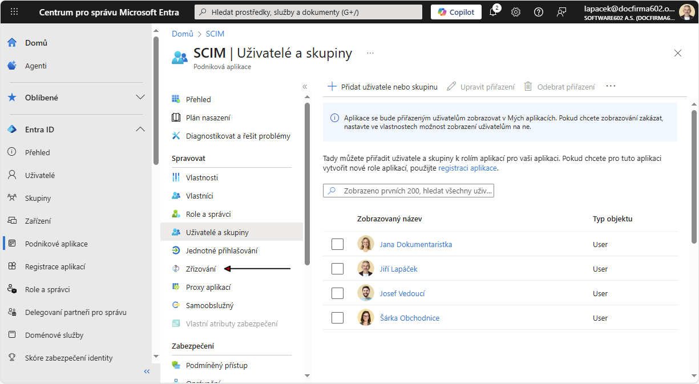Click the Plán nasazení book icon
This screenshot has width=699, height=384.
(176, 118)
